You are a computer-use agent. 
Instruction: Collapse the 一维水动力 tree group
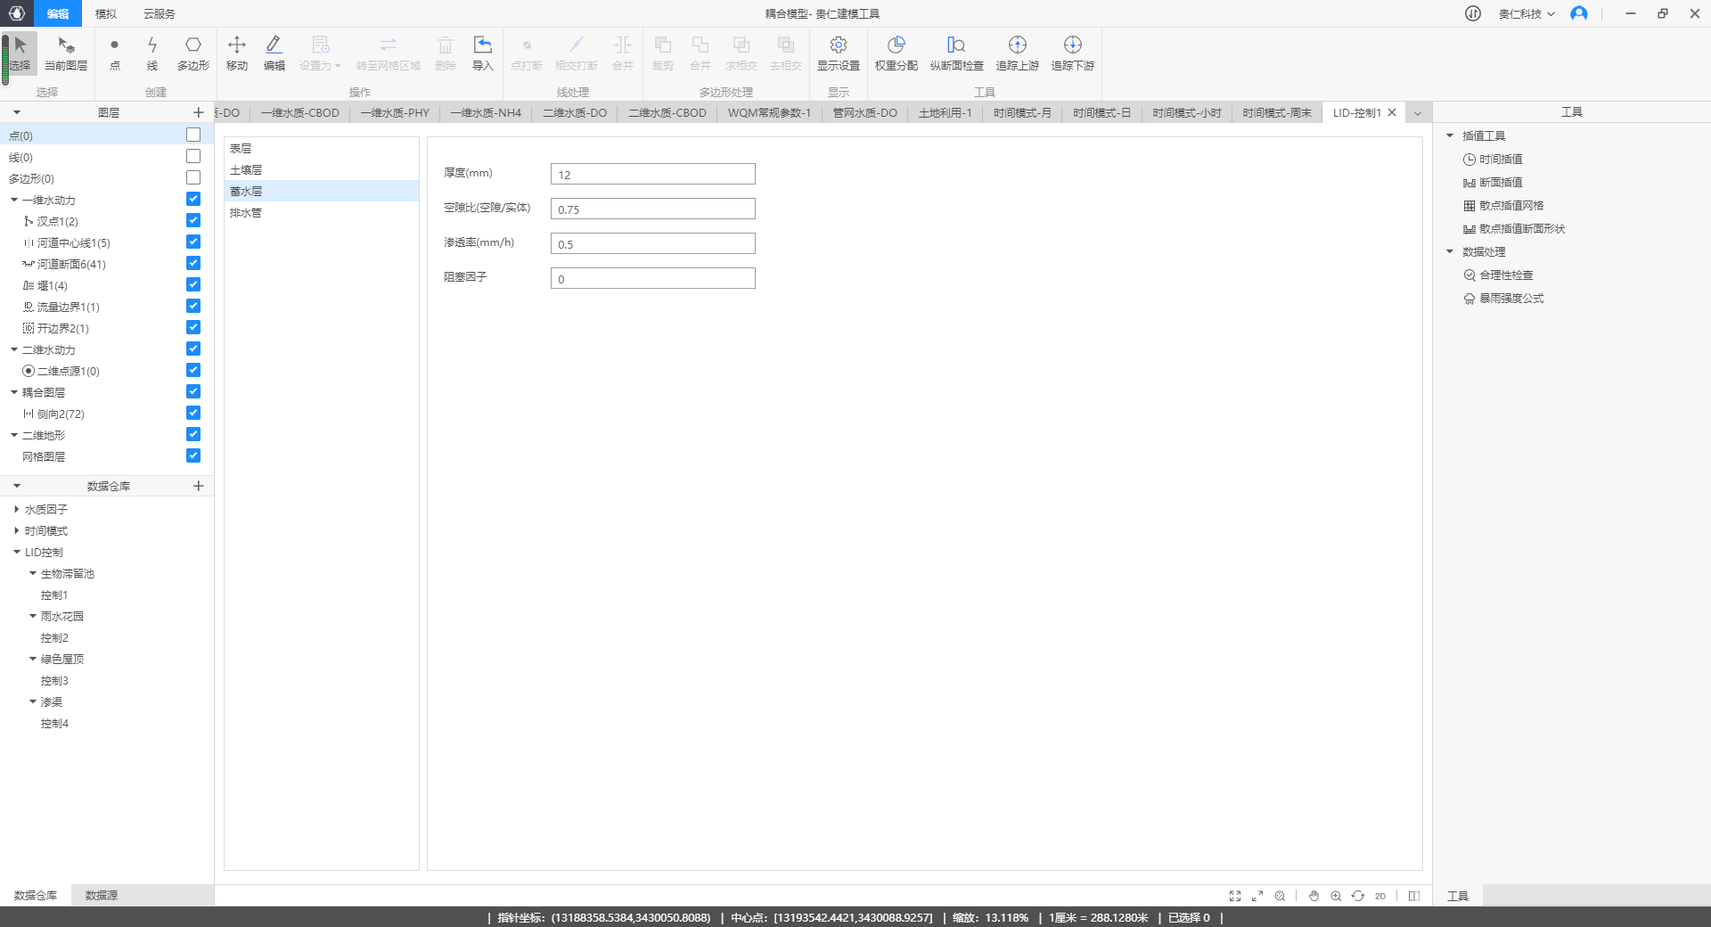(x=14, y=200)
